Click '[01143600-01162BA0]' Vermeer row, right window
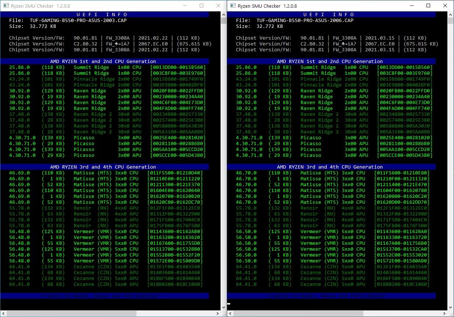Screen dimensions: 454x317 click(402, 232)
